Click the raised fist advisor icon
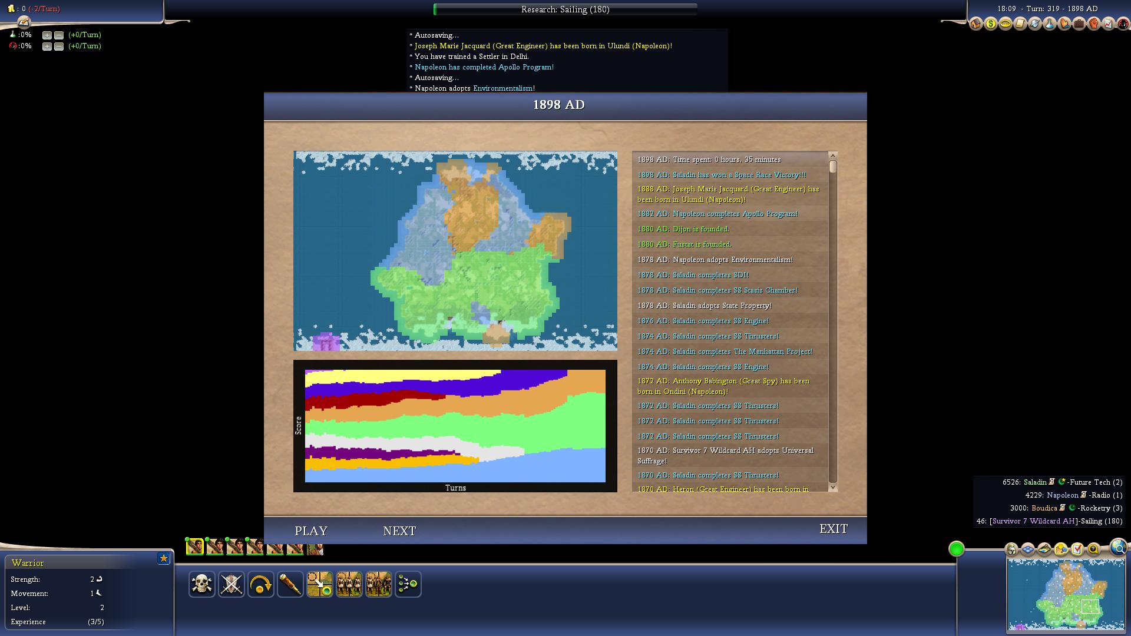Screen dimensions: 1131x636 point(1094,24)
